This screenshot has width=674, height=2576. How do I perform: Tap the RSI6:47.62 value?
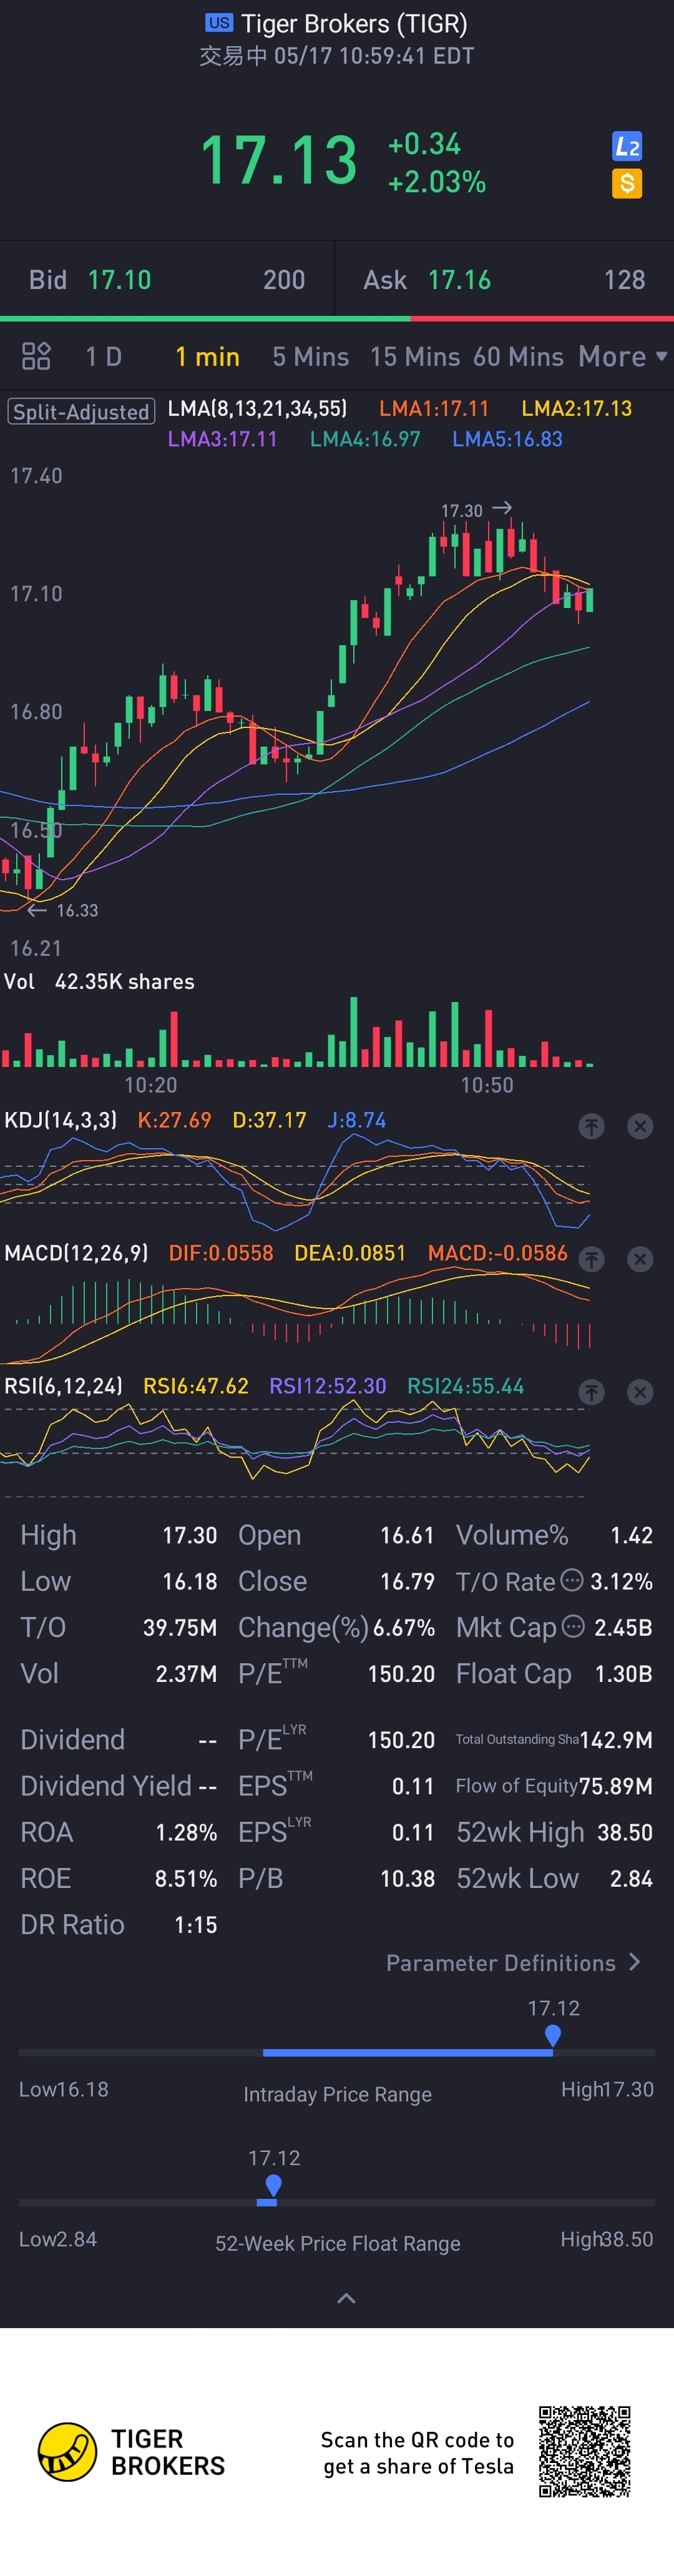(x=196, y=1386)
